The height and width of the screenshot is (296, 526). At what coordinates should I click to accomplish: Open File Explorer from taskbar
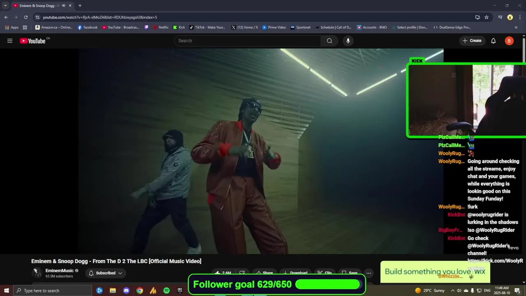pyautogui.click(x=113, y=291)
